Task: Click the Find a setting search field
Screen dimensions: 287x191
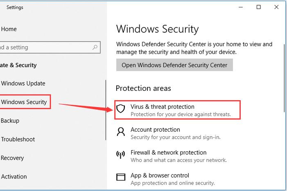Action: coord(50,47)
